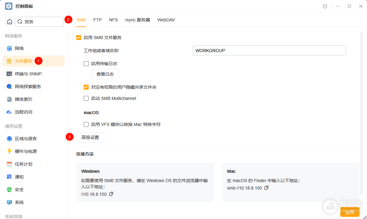Click the WORKGROUP workgroup name field

[269, 51]
